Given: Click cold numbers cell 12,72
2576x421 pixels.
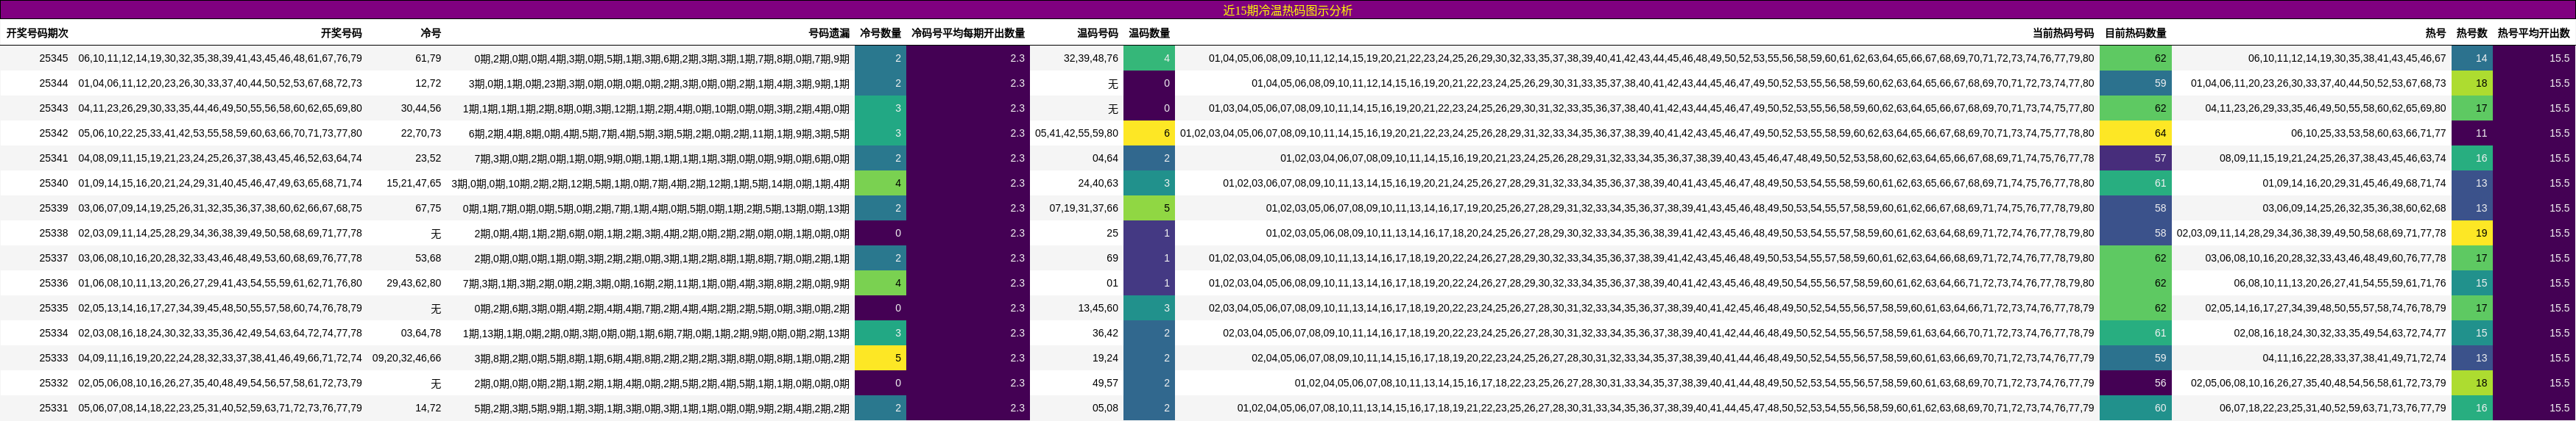Looking at the screenshot, I should pos(428,83).
